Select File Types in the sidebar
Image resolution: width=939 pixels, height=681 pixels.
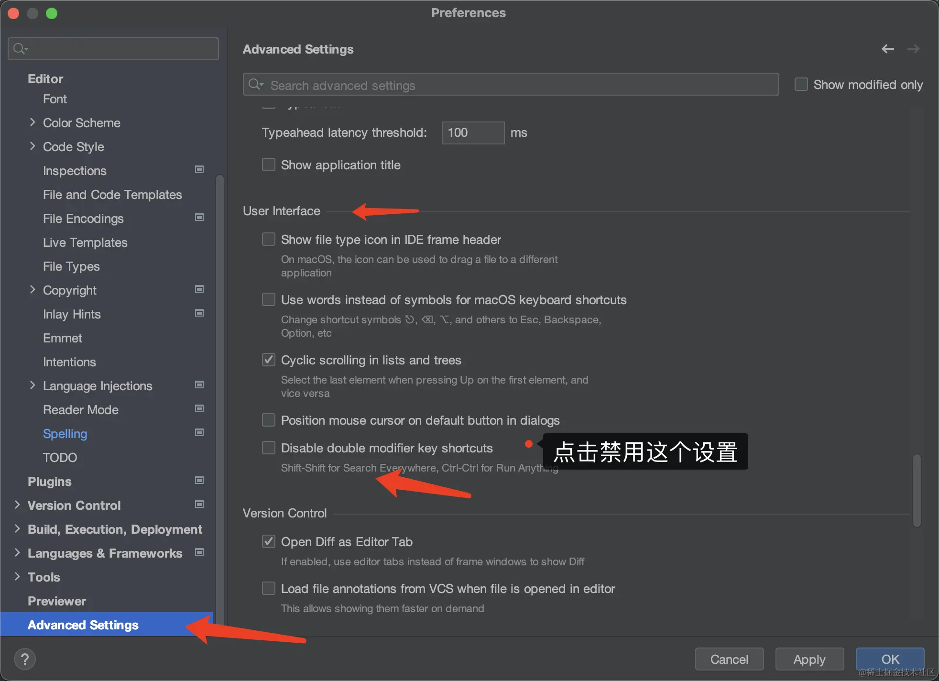pos(71,266)
